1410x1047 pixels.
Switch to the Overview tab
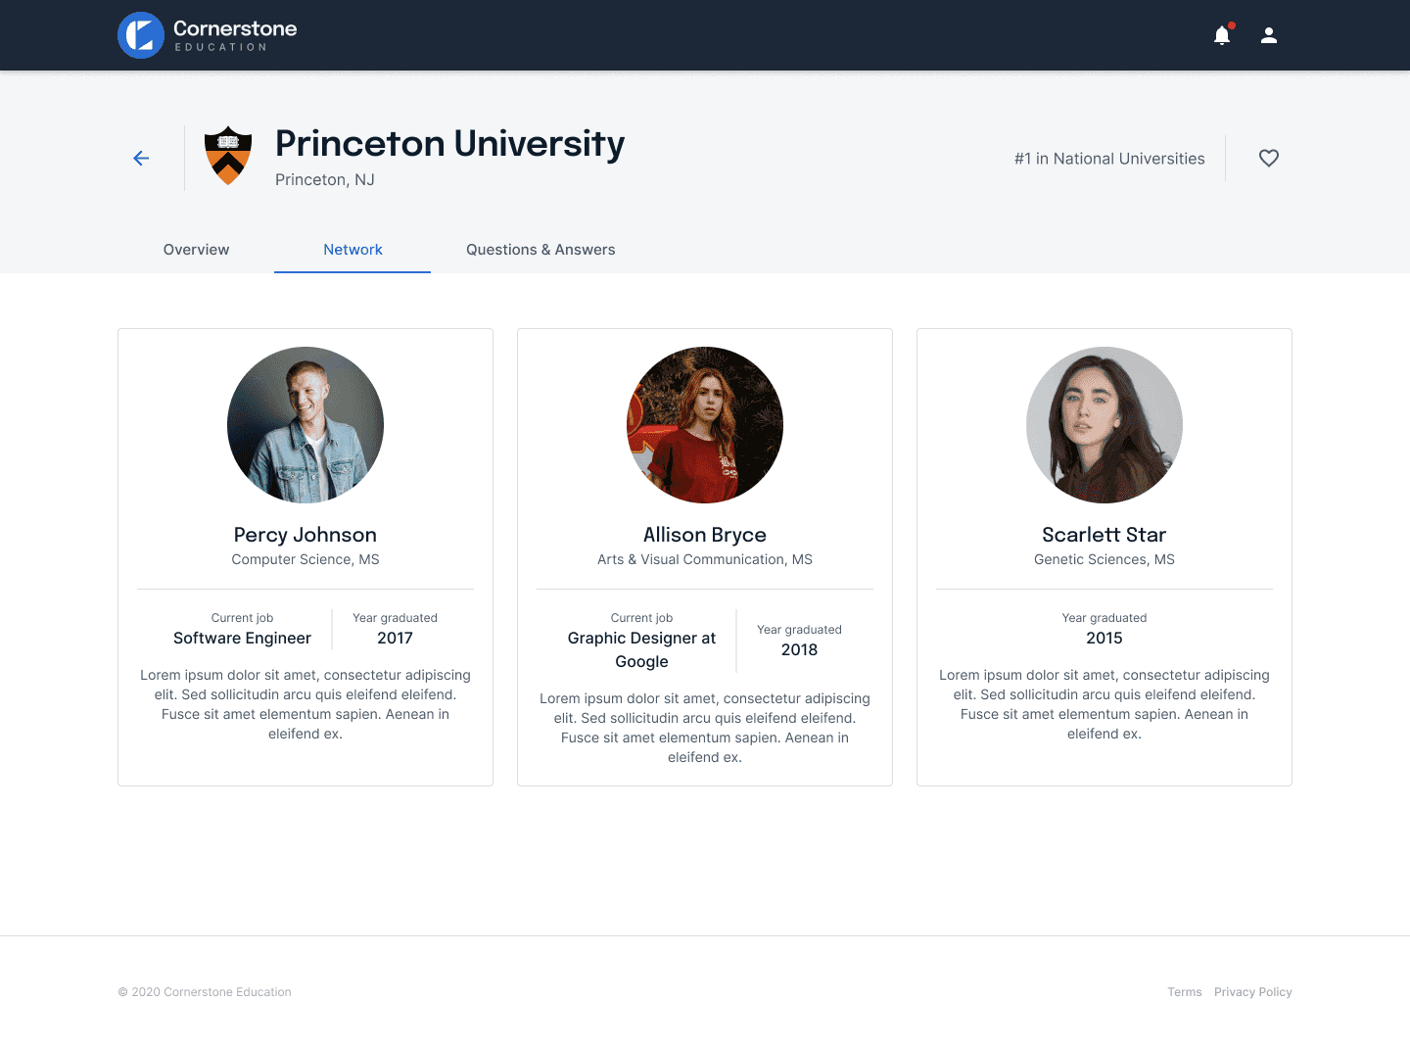196,250
